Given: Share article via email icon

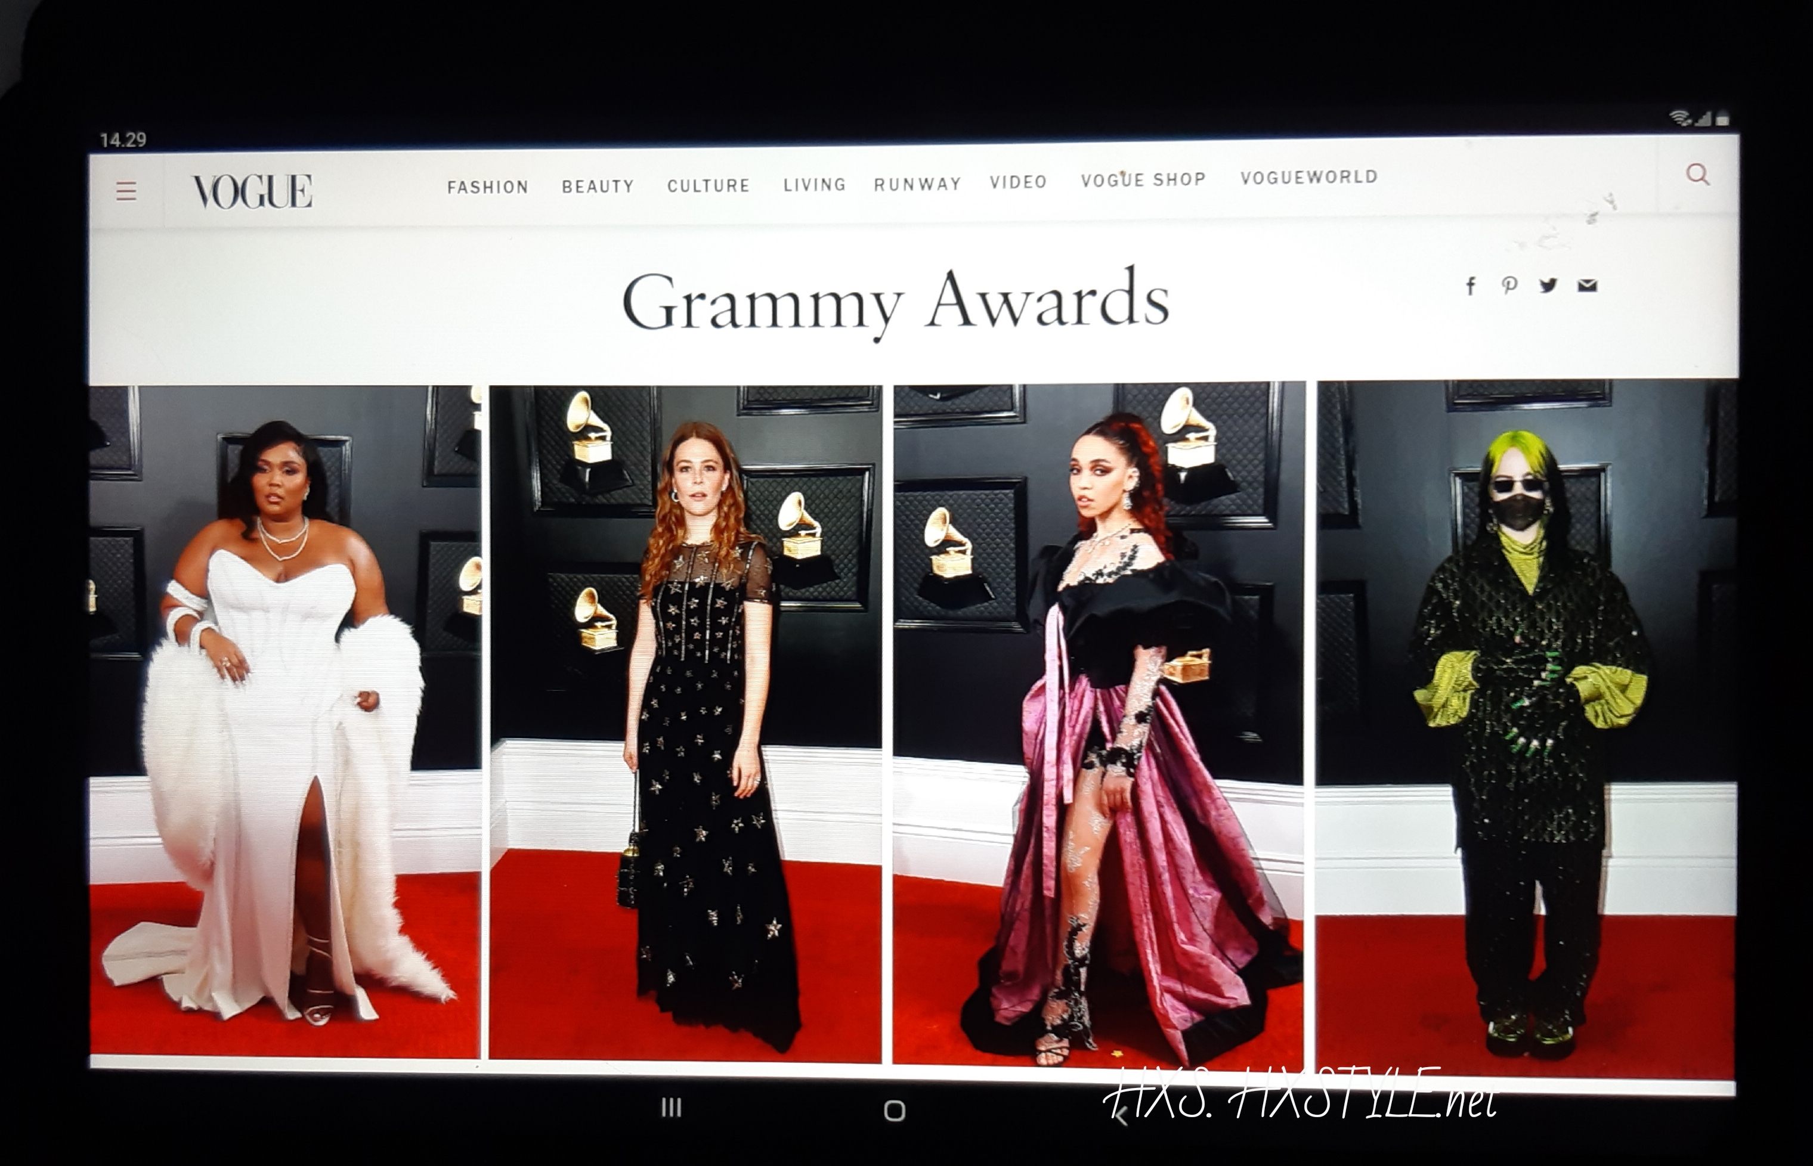Looking at the screenshot, I should coord(1588,286).
